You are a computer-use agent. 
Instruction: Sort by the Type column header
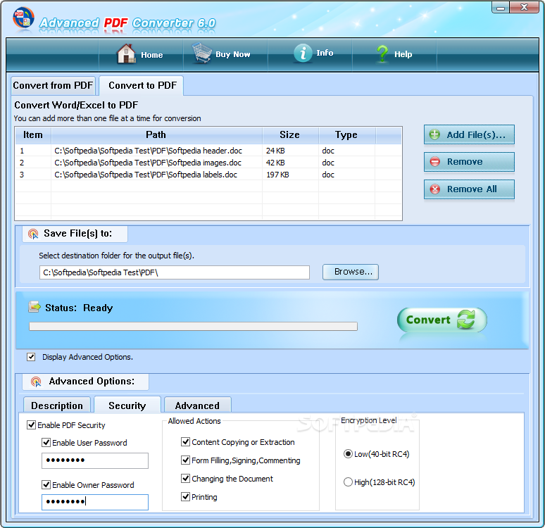346,135
